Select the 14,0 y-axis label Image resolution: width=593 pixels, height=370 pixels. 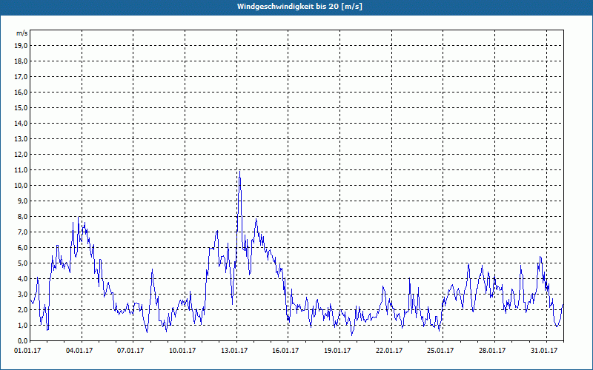tap(21, 123)
